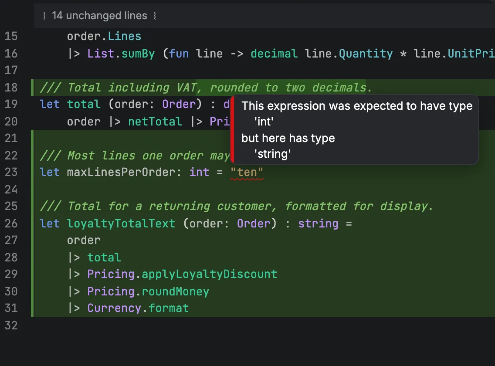Click line number 18 in gutter
The width and height of the screenshot is (495, 366).
coord(11,88)
